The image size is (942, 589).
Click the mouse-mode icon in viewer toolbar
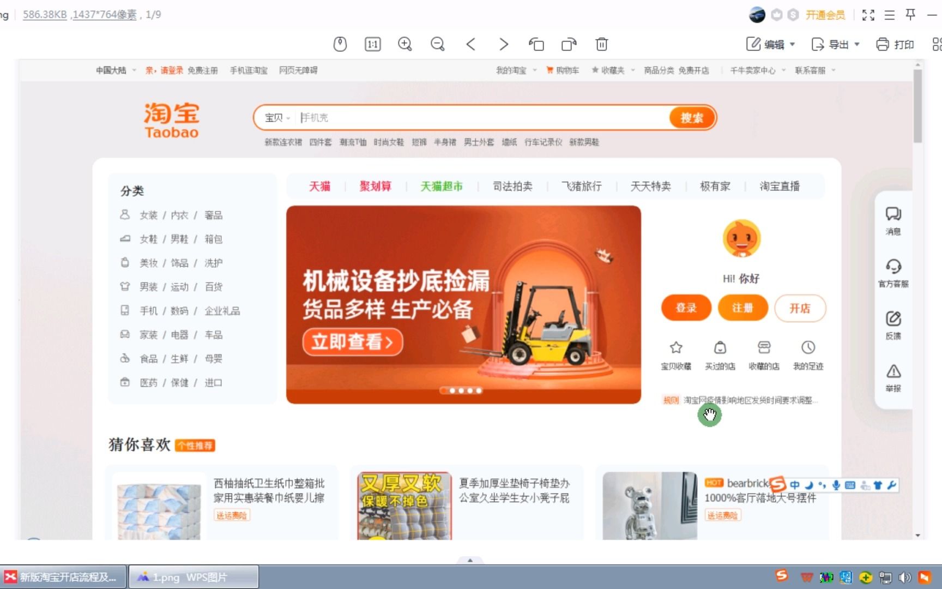pos(340,44)
